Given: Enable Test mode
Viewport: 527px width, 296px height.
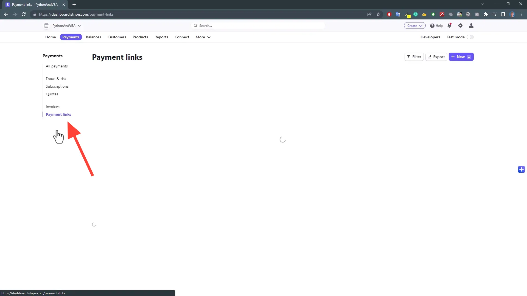Looking at the screenshot, I should pos(470,37).
